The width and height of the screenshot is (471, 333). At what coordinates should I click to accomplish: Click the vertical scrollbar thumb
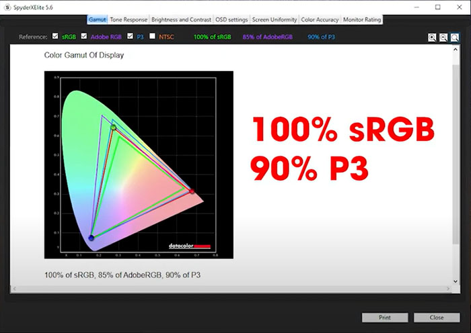pyautogui.click(x=456, y=154)
